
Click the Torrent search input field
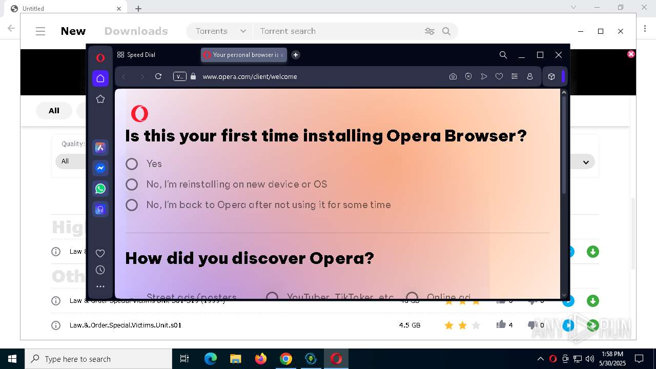click(338, 31)
